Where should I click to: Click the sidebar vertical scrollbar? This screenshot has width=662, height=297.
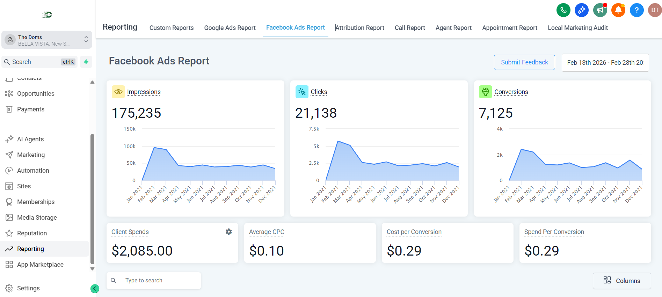[92, 198]
